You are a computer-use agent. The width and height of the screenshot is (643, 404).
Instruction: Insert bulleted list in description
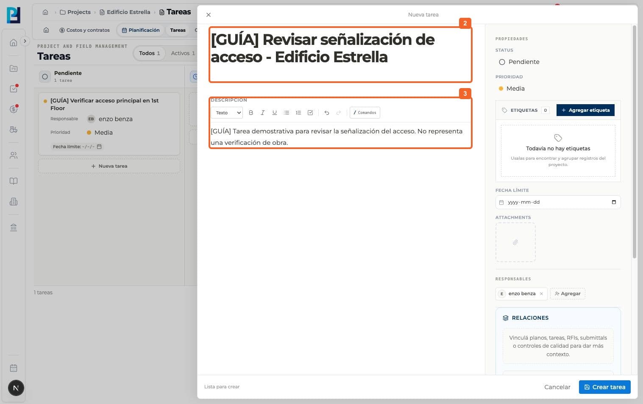(287, 113)
